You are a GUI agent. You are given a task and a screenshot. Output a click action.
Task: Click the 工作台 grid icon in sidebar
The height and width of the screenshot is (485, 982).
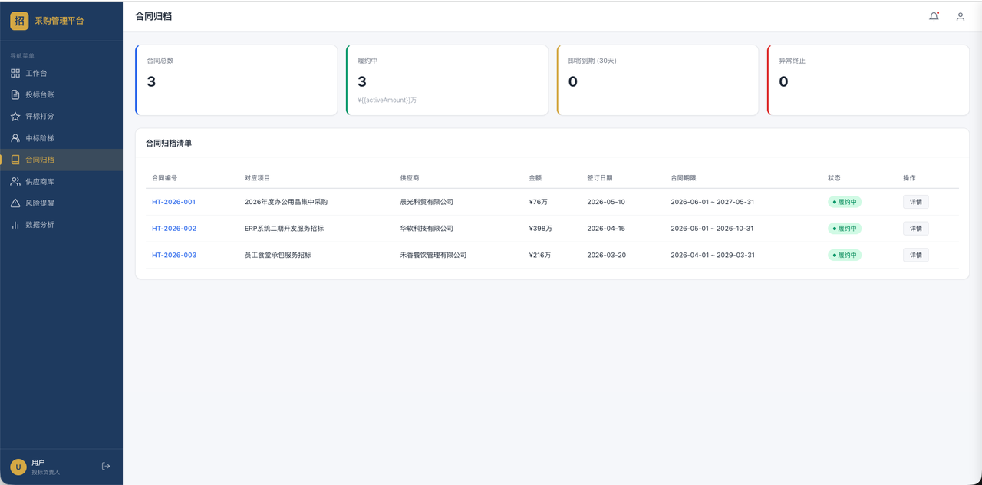tap(15, 73)
